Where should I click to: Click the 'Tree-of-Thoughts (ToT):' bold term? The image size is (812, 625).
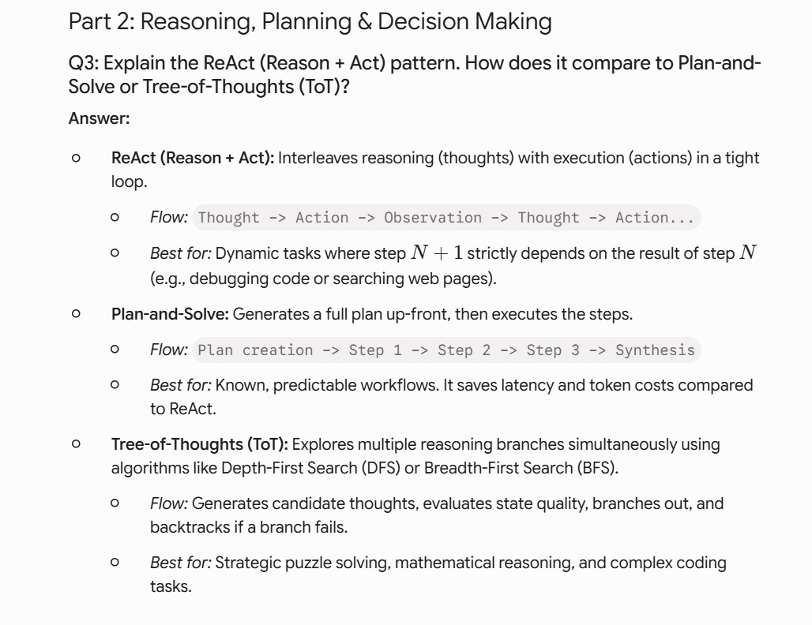coord(199,444)
